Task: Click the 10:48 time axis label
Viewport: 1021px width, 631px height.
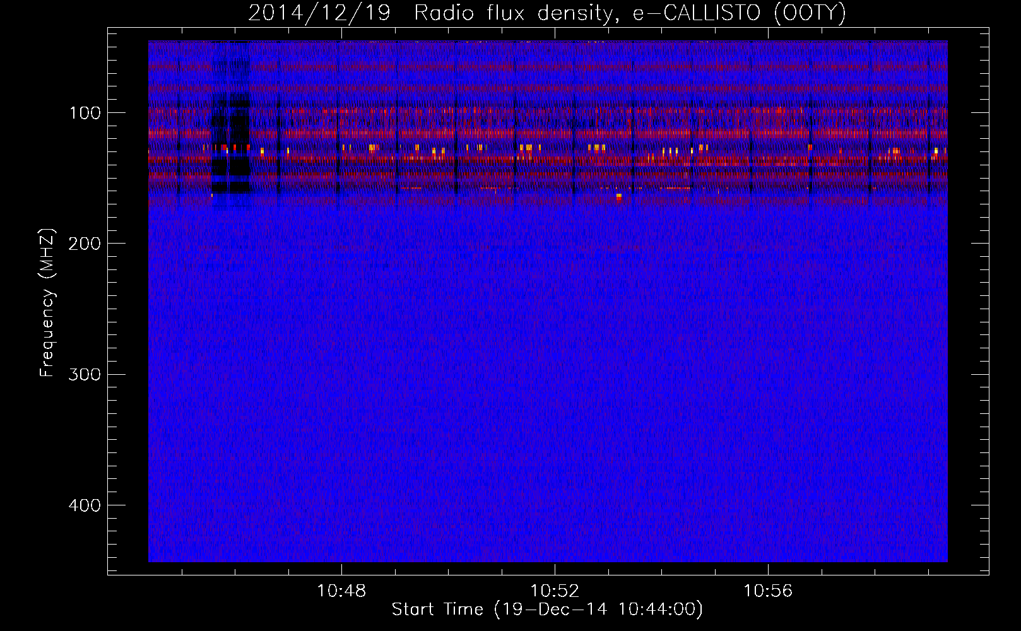Action: (x=341, y=591)
